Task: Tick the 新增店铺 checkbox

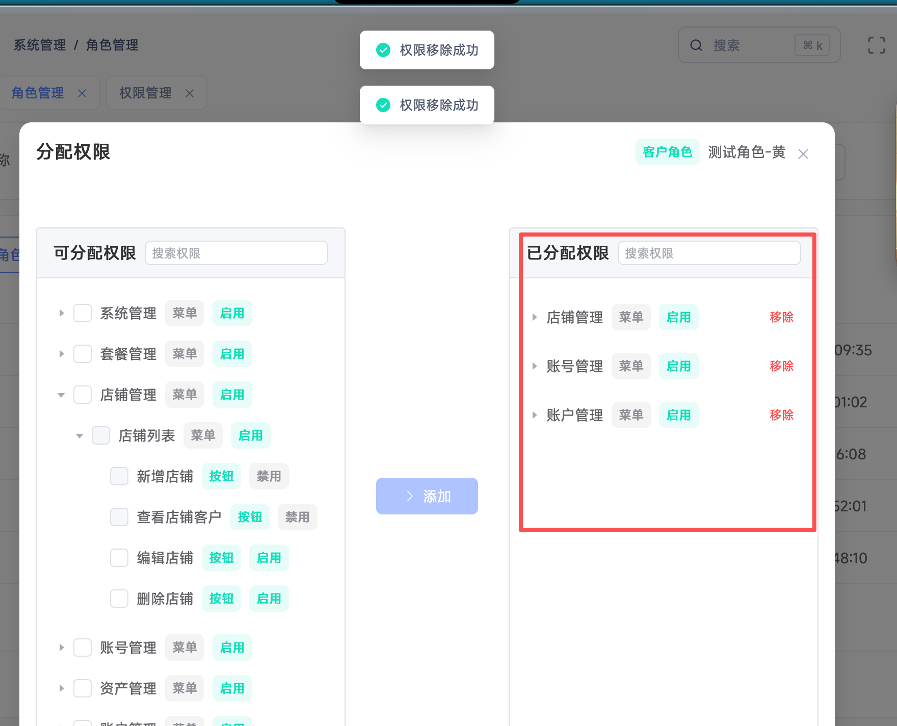Action: click(x=119, y=476)
